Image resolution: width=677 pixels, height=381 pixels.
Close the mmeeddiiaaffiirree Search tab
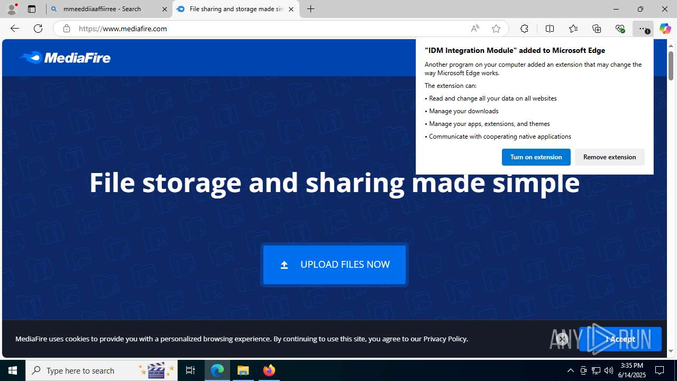click(164, 9)
